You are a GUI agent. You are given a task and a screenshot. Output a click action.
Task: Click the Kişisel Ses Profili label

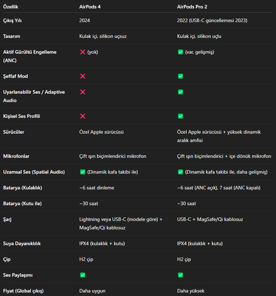pos(21,116)
